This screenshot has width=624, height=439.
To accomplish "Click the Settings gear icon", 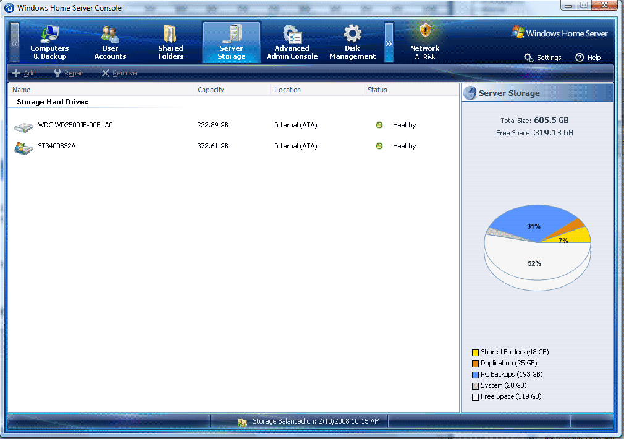I will click(x=528, y=58).
